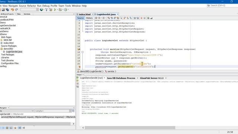
Task: Open Java DB Database Process output tab
Action: coord(121,78)
